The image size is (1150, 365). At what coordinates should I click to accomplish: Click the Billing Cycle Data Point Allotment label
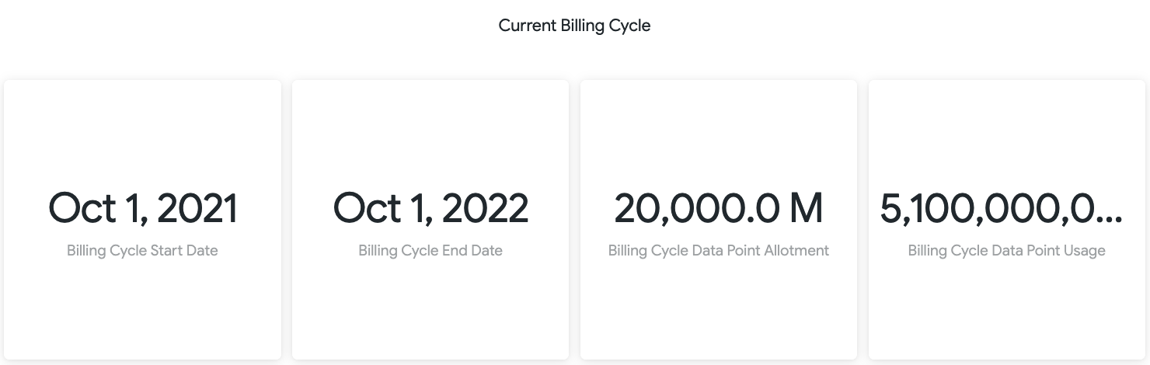[719, 251]
